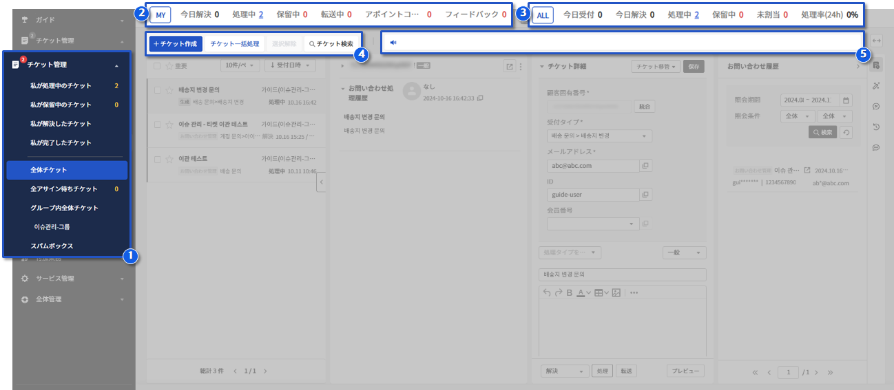
Task: Tick the select-all tickets checkbox
Action: pos(158,66)
